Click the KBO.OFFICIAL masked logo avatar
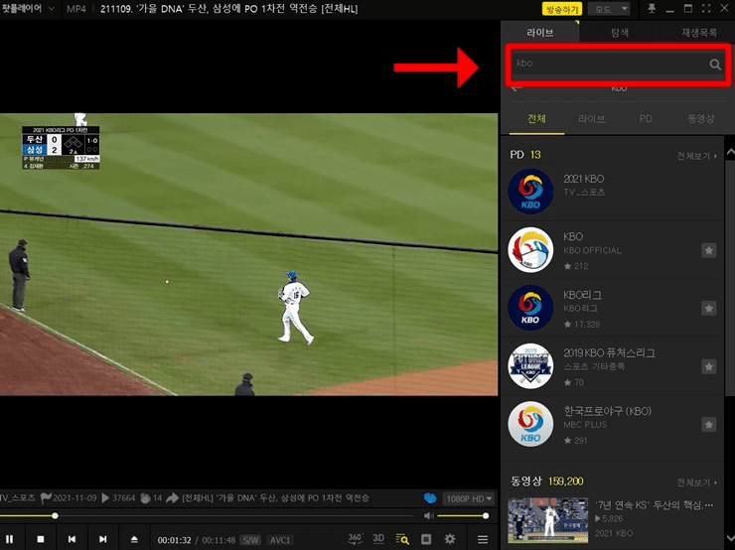This screenshot has width=735, height=550. click(530, 250)
